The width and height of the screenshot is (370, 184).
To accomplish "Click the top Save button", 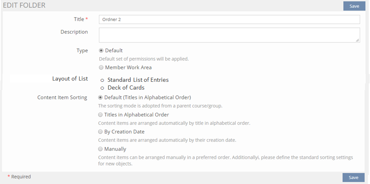I will tap(354, 6).
